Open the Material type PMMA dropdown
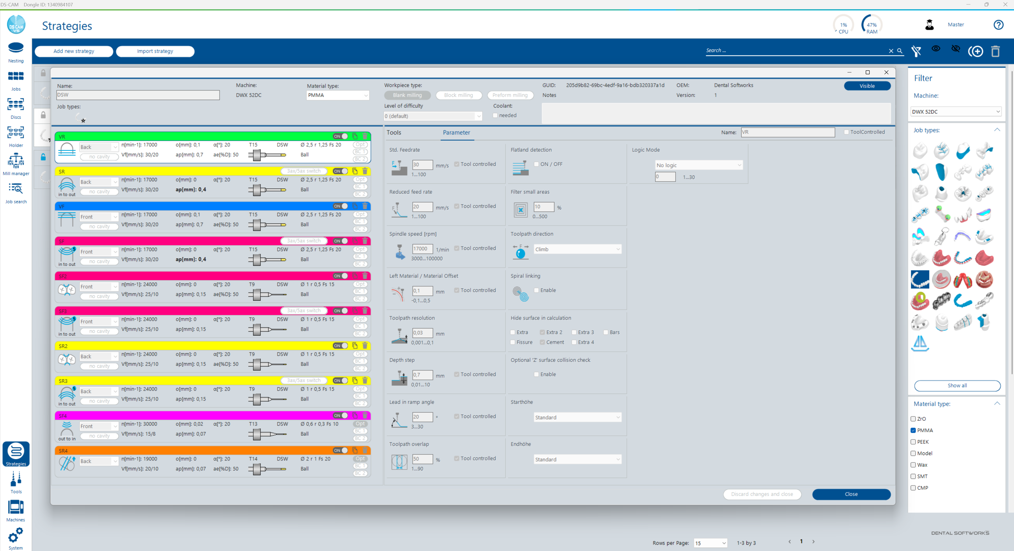The width and height of the screenshot is (1014, 551). (x=337, y=95)
